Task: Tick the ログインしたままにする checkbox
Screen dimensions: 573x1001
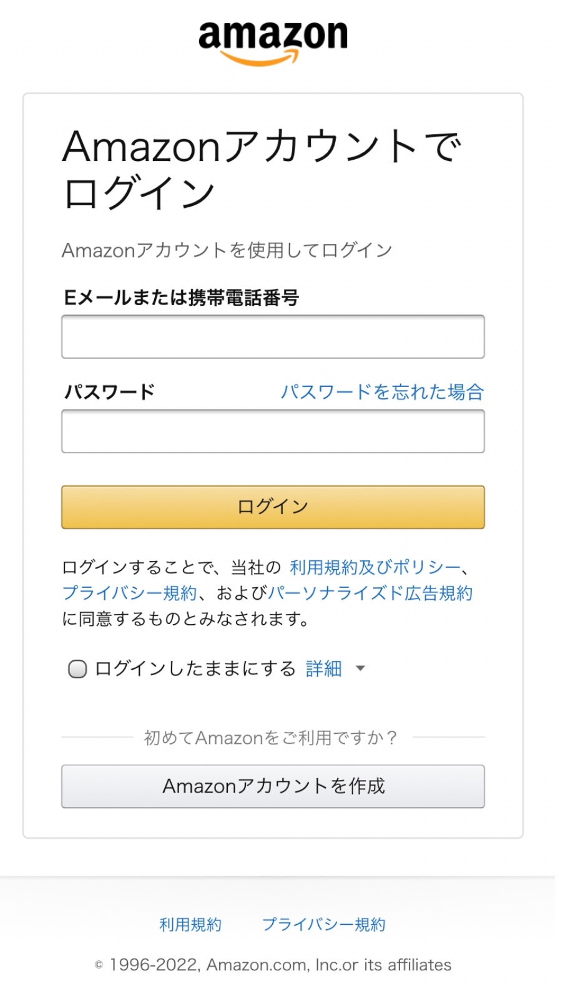Action: click(77, 669)
